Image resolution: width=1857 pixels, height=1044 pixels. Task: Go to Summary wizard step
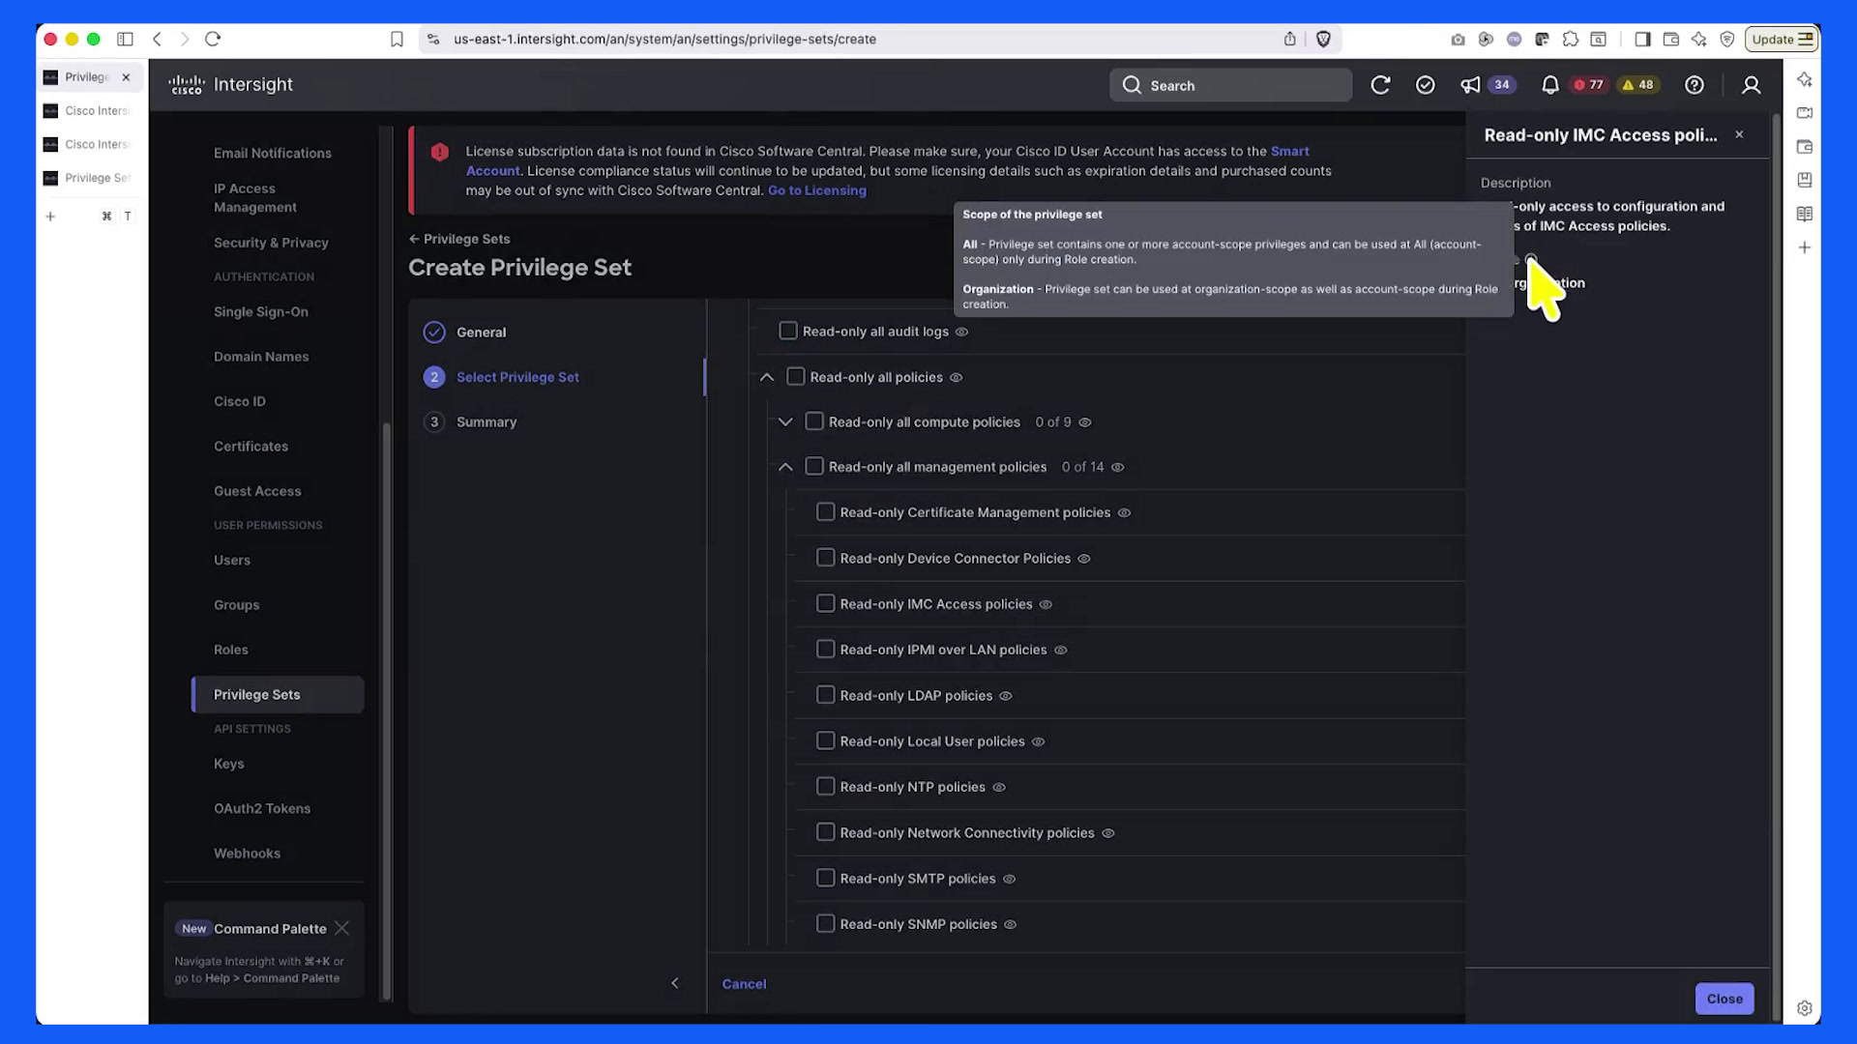pos(486,422)
